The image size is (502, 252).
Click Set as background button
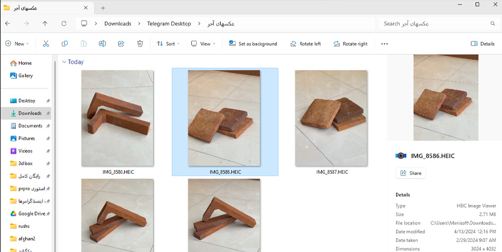coord(253,44)
